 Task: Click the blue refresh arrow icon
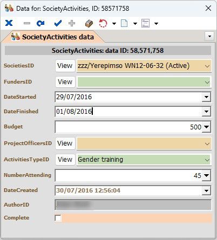click(x=40, y=23)
